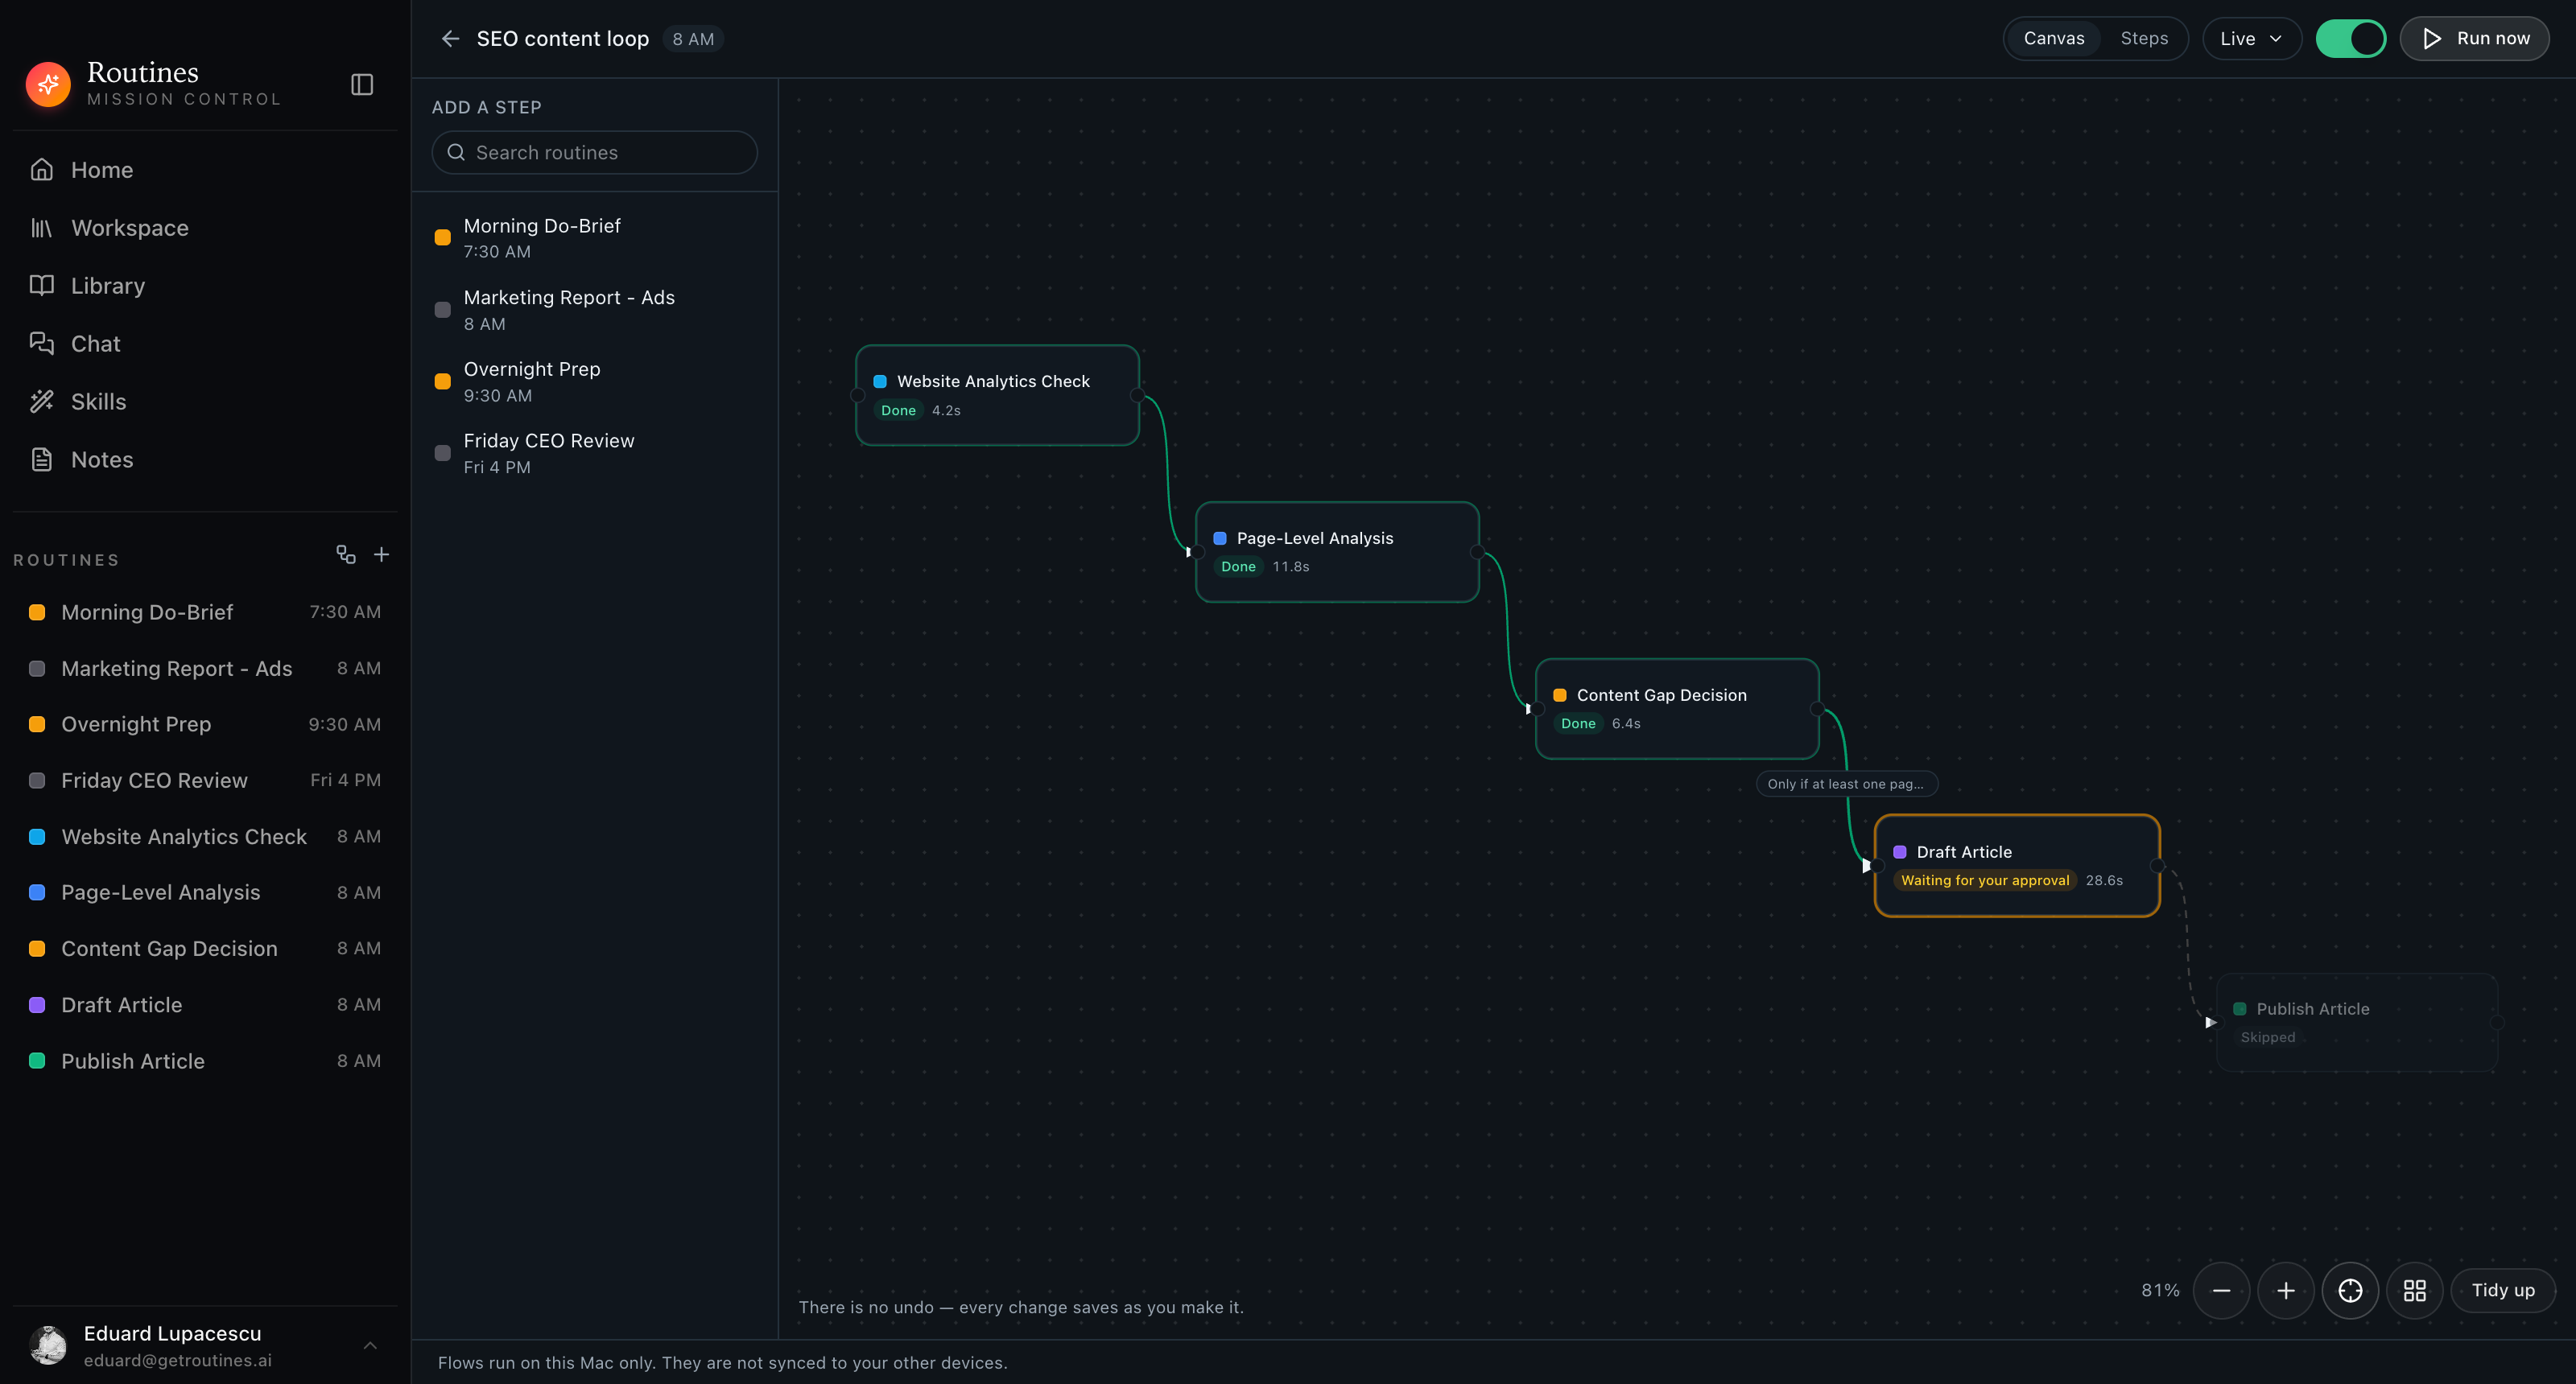Add Friday CEO Review from the step list

point(595,454)
